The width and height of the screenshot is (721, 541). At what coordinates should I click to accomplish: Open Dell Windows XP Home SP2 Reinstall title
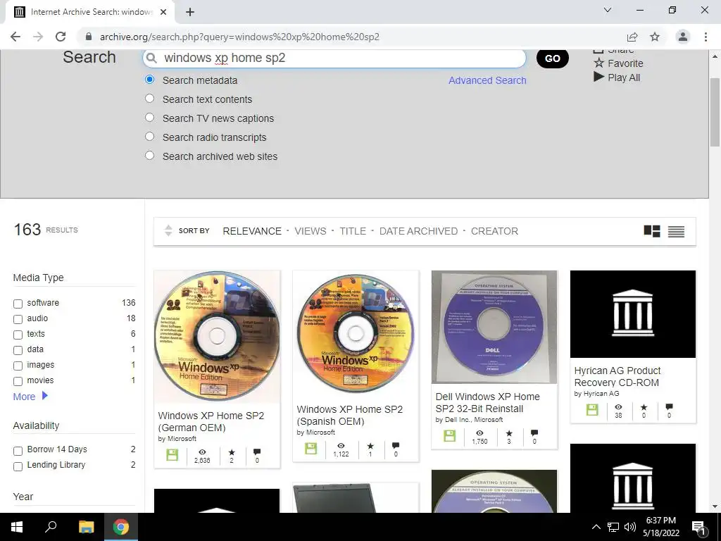pyautogui.click(x=487, y=402)
